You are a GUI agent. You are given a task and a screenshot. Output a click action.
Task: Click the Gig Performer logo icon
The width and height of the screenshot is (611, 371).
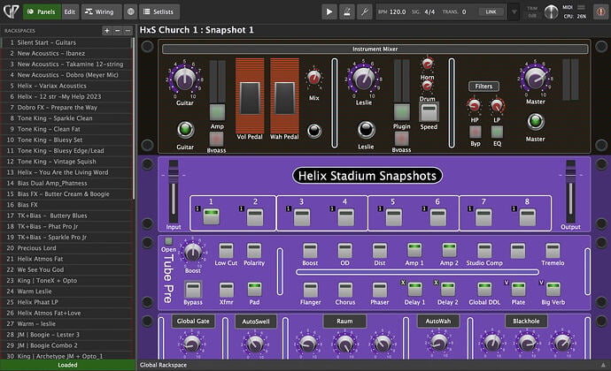pyautogui.click(x=11, y=11)
